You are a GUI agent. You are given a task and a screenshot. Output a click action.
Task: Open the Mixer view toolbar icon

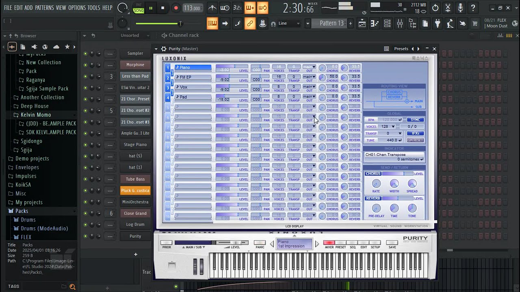pyautogui.click(x=400, y=24)
